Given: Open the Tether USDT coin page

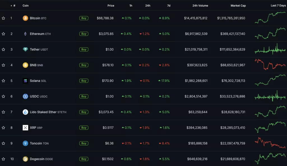Looking at the screenshot, I should tap(39, 49).
